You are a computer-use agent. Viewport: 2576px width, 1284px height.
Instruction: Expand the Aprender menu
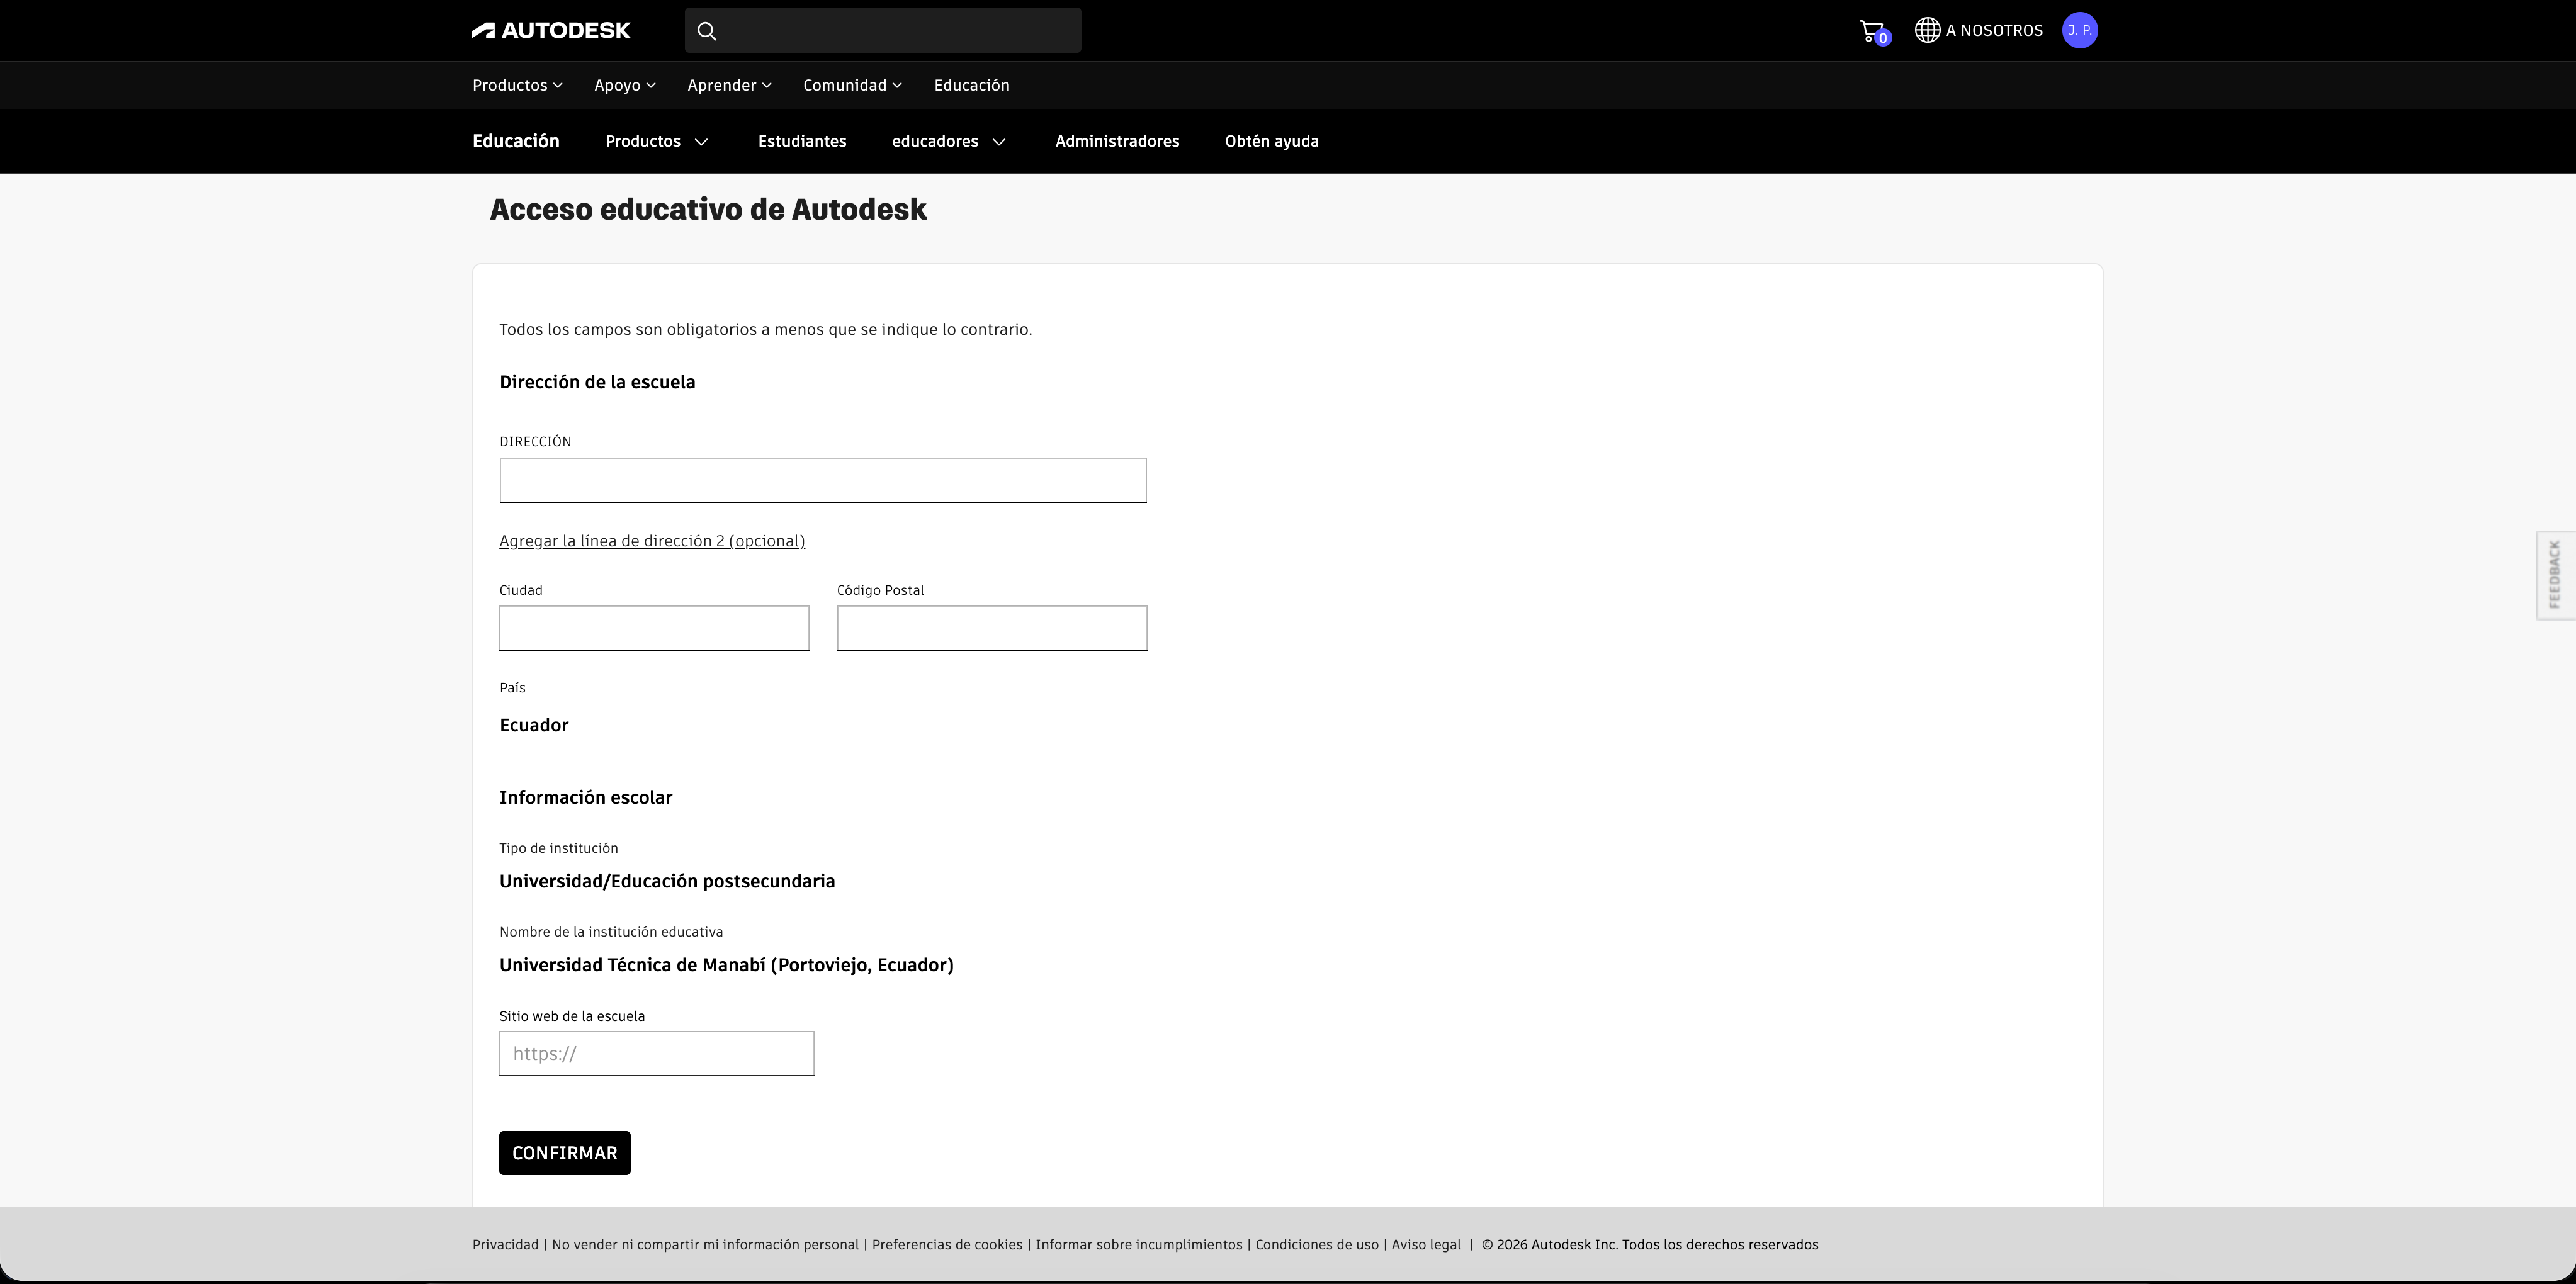[x=729, y=85]
